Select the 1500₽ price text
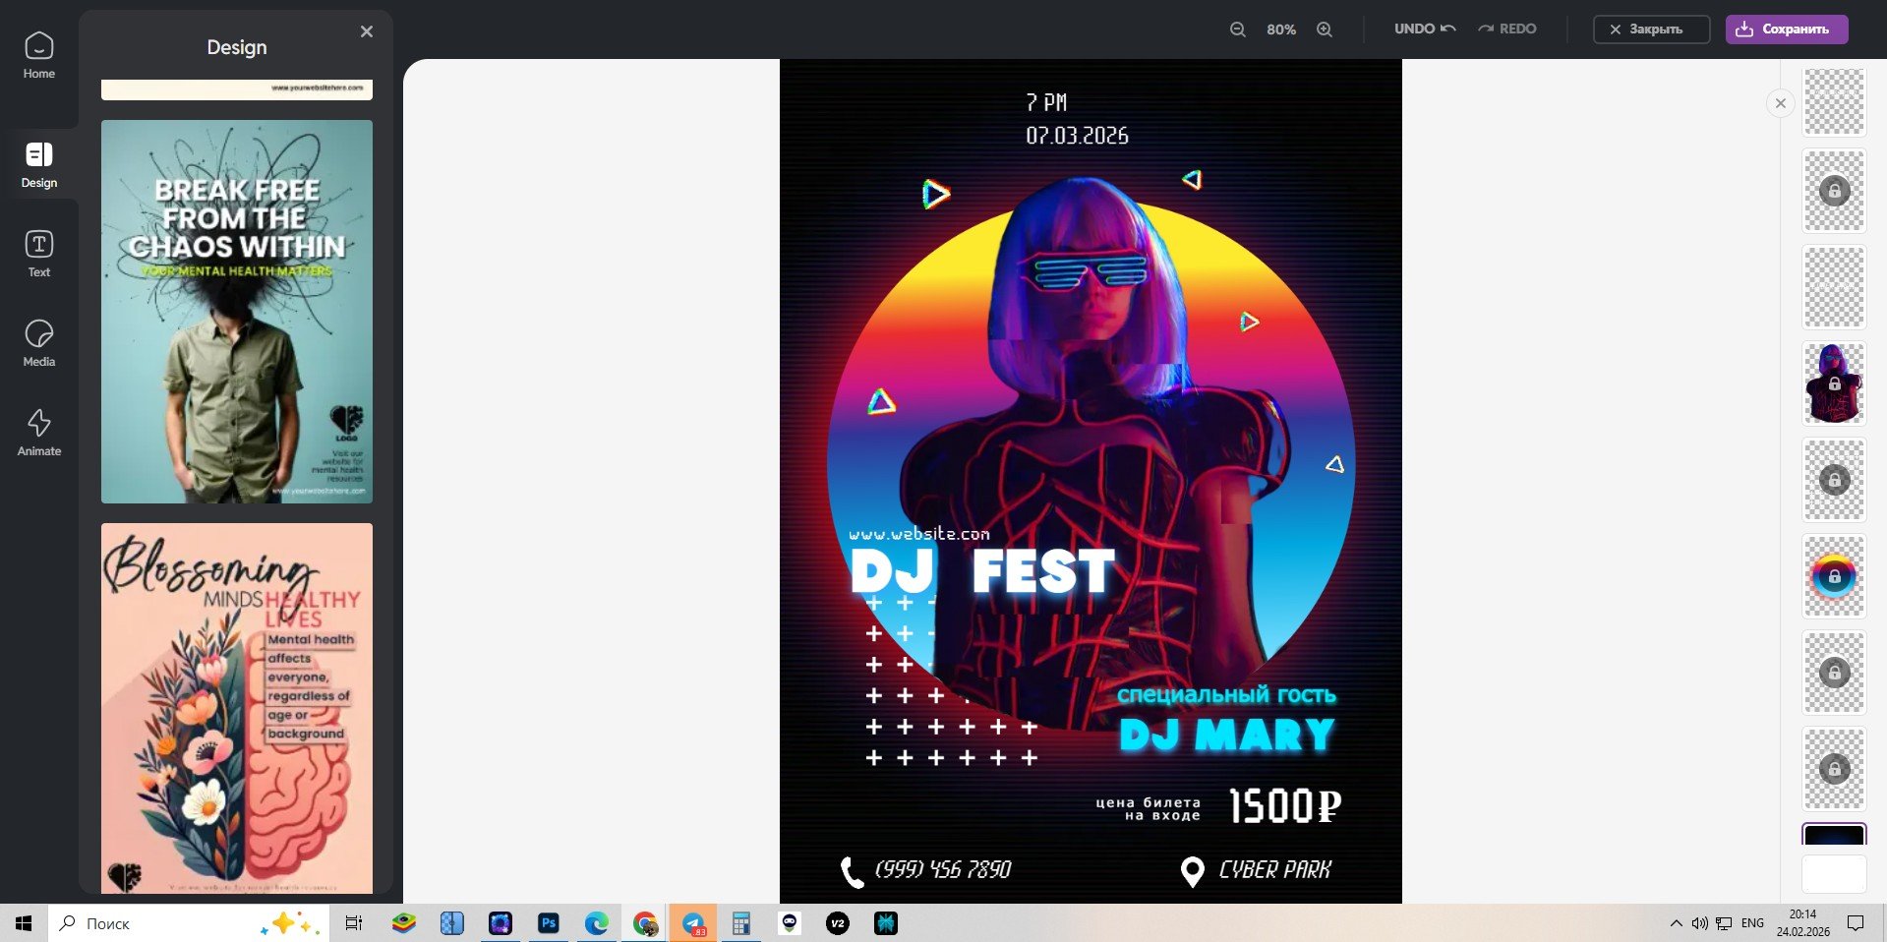Image resolution: width=1887 pixels, height=942 pixels. coord(1285,805)
